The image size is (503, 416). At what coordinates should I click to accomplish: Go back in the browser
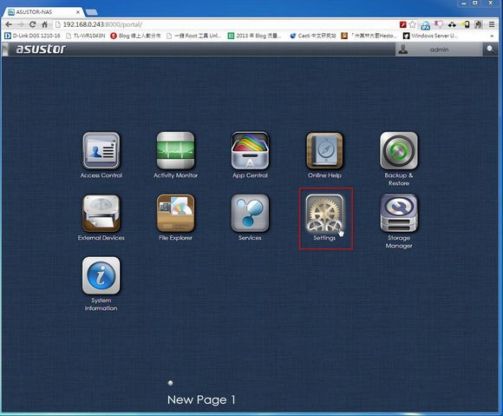click(x=9, y=24)
